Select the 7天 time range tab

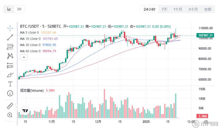click(164, 9)
